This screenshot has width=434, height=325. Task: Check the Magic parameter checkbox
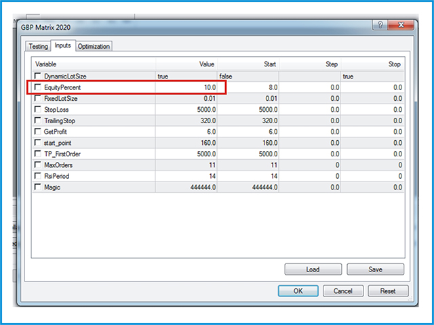coord(38,188)
